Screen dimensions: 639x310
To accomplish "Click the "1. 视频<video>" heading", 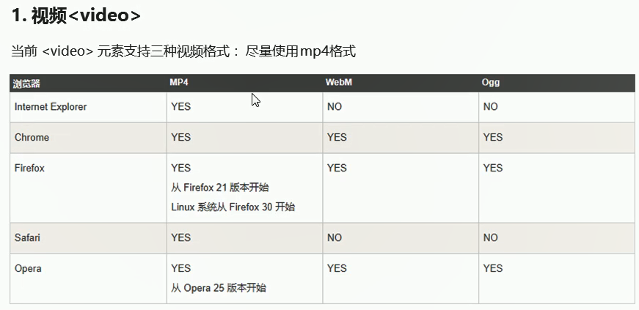I will [x=76, y=15].
